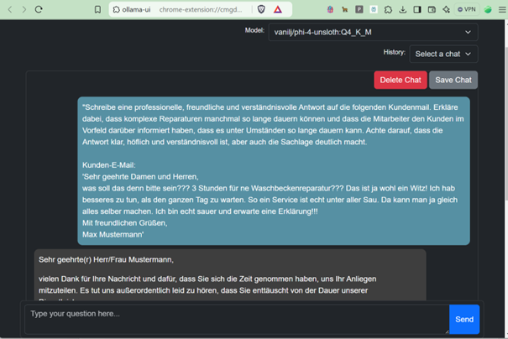Show browser downloads
508x339 pixels.
pos(403,9)
